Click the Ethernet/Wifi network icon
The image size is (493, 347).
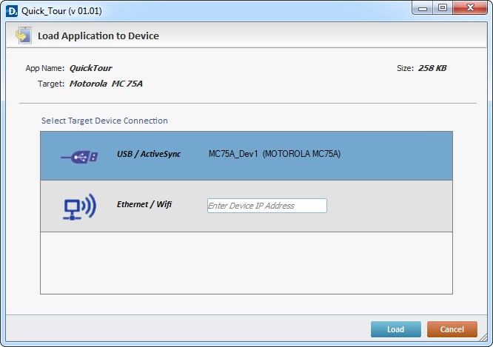pos(80,207)
